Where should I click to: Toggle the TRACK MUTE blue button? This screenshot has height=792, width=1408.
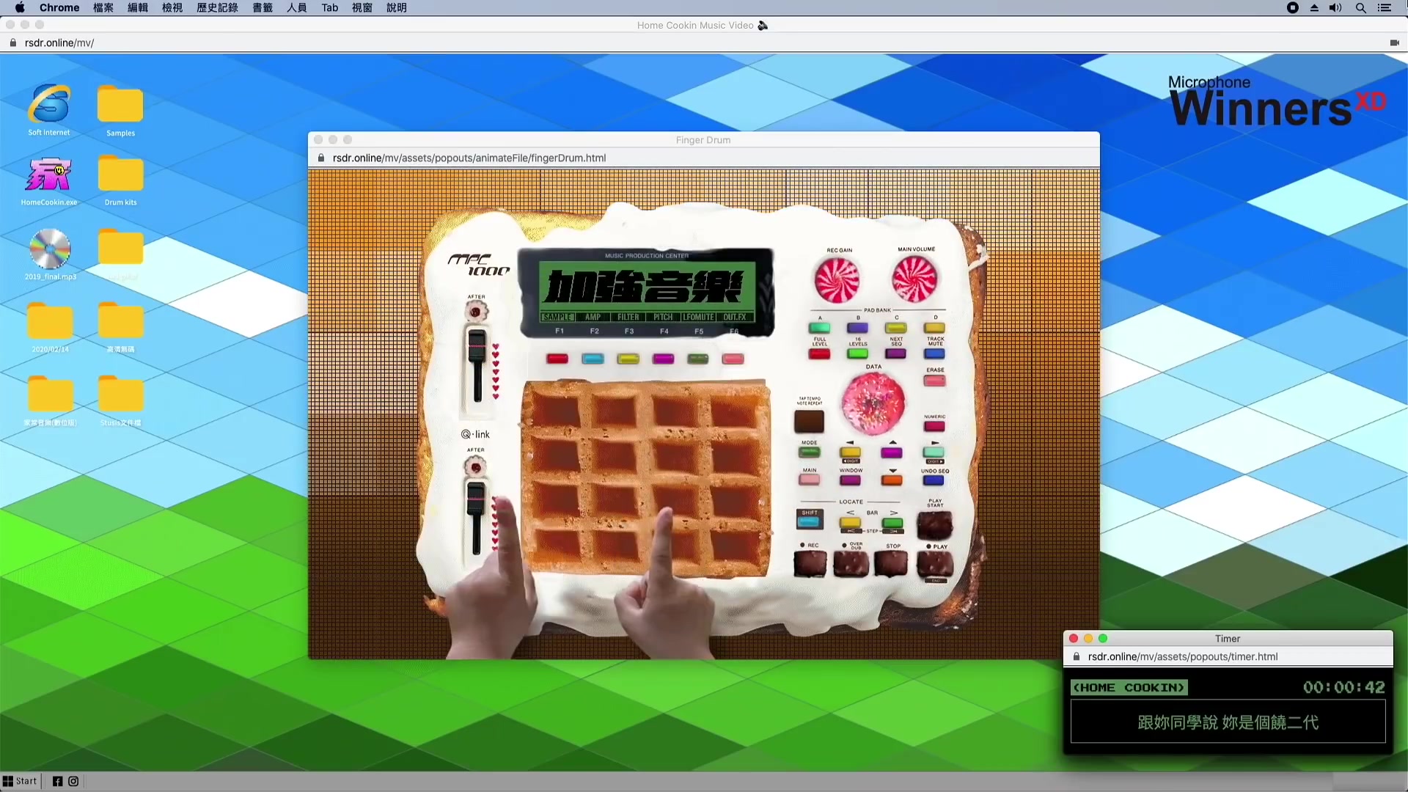click(934, 354)
